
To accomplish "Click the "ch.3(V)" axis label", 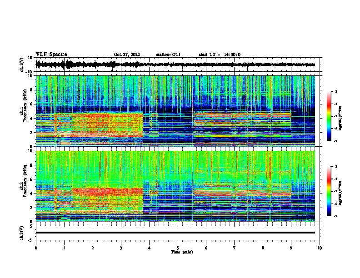I will pyautogui.click(x=22, y=233).
